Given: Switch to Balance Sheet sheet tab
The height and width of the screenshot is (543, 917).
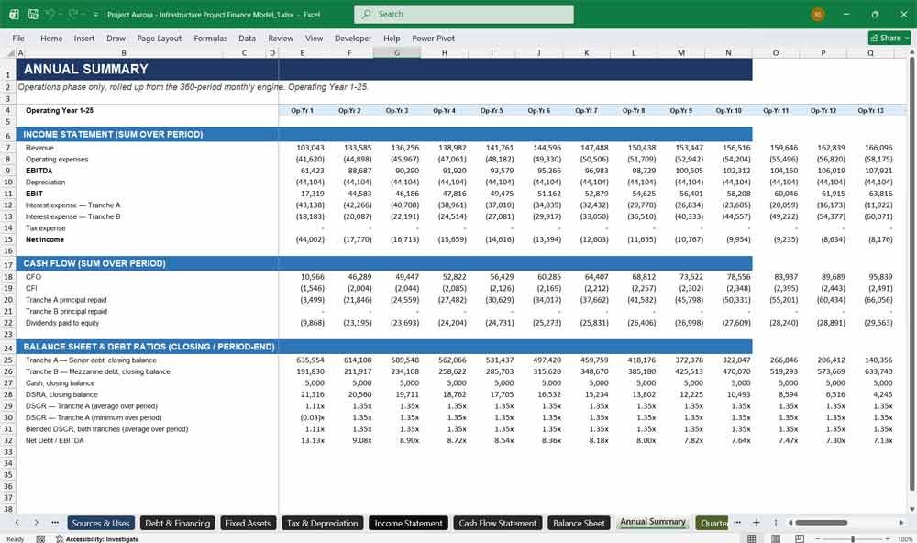Looking at the screenshot, I should [579, 523].
